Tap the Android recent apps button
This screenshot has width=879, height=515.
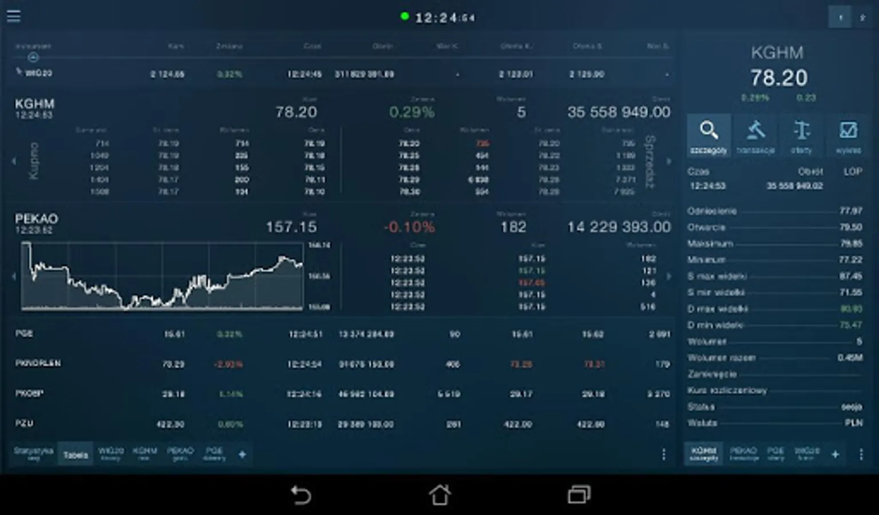tap(579, 494)
